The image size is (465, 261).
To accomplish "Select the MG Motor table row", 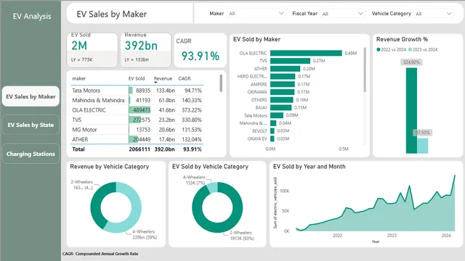I will pyautogui.click(x=137, y=130).
